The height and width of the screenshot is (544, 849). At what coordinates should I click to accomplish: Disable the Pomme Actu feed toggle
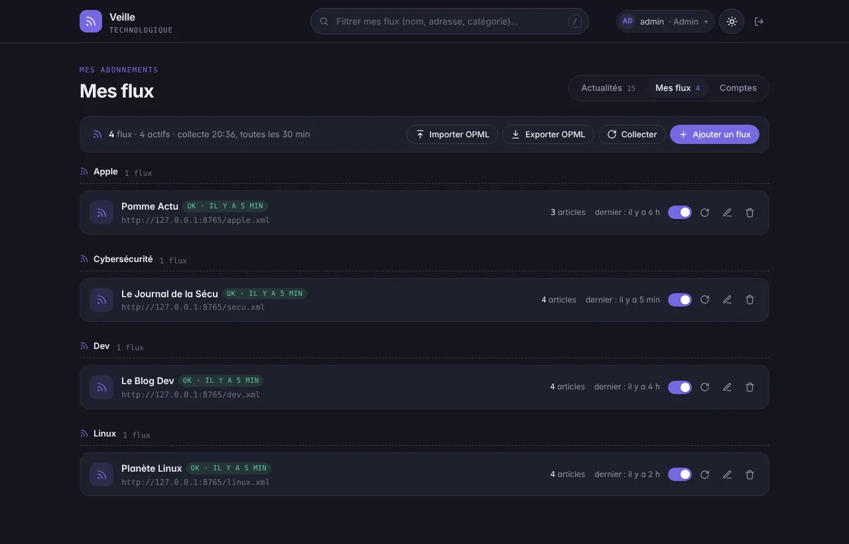click(680, 212)
